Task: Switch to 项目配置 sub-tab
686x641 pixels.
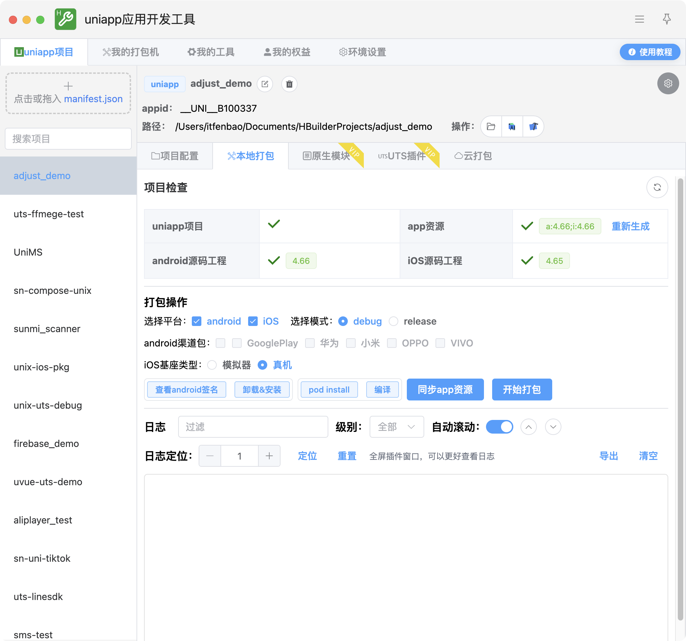Action: click(175, 156)
